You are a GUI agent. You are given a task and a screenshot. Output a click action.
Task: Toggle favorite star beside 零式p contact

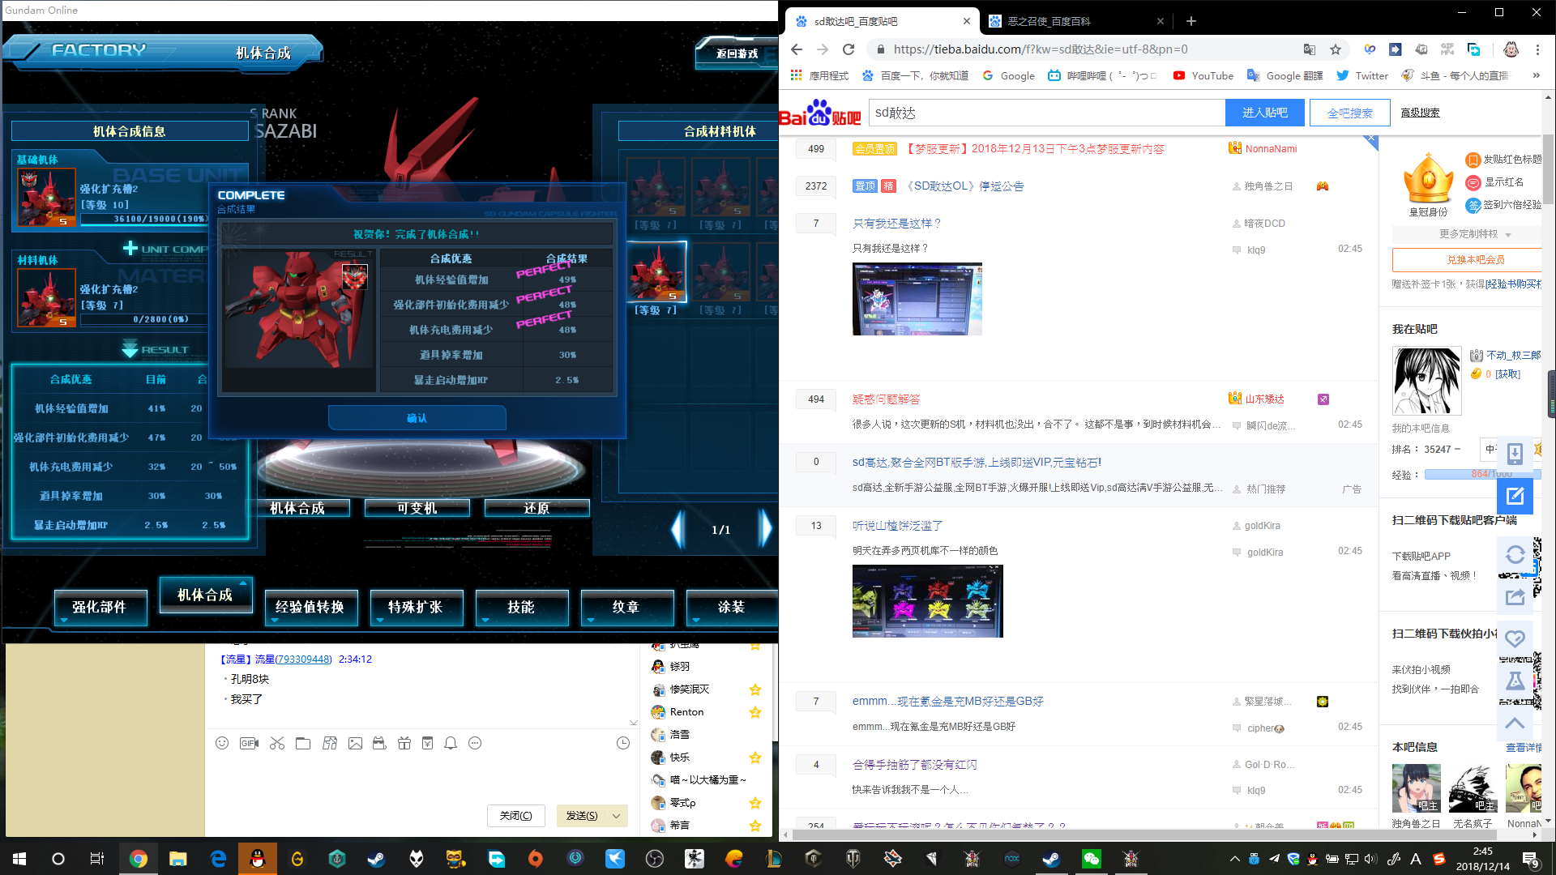[755, 803]
